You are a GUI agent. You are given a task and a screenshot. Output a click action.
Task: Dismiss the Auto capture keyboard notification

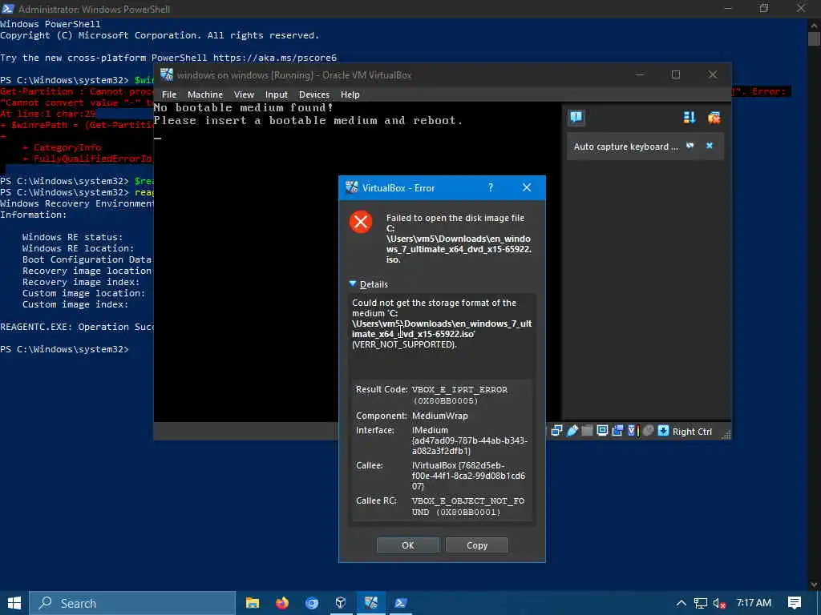pyautogui.click(x=710, y=146)
